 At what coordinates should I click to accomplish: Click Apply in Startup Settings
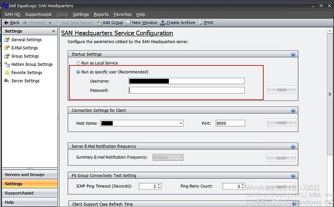282,89
